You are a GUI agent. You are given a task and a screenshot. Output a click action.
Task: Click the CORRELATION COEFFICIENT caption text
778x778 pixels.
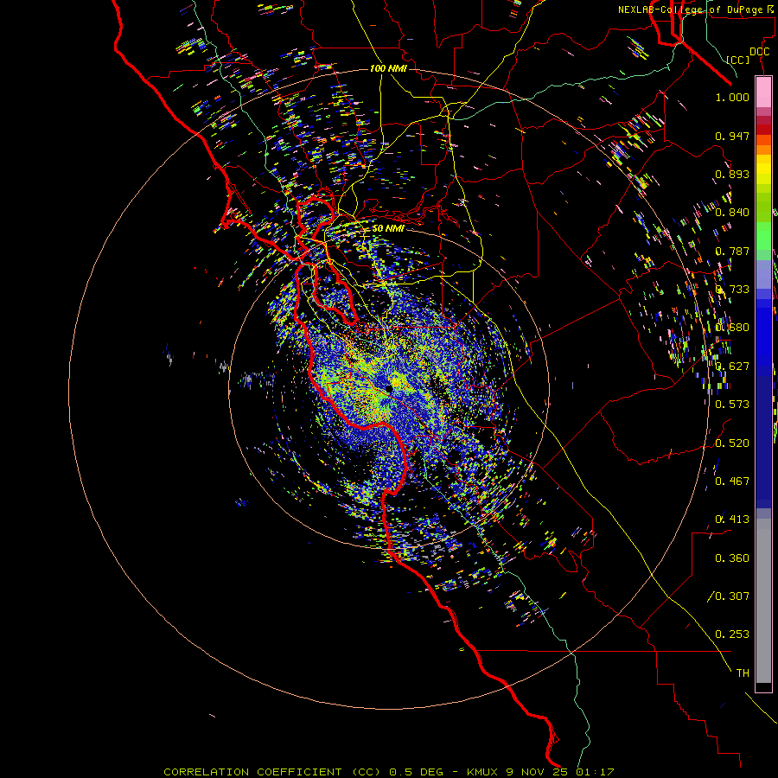click(x=252, y=772)
